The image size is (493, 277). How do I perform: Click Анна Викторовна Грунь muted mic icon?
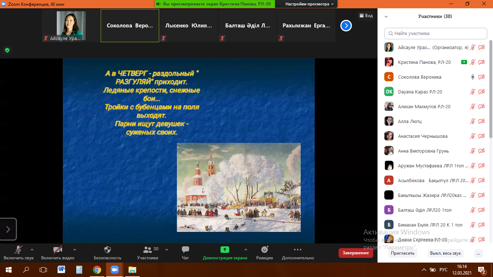pyautogui.click(x=473, y=151)
